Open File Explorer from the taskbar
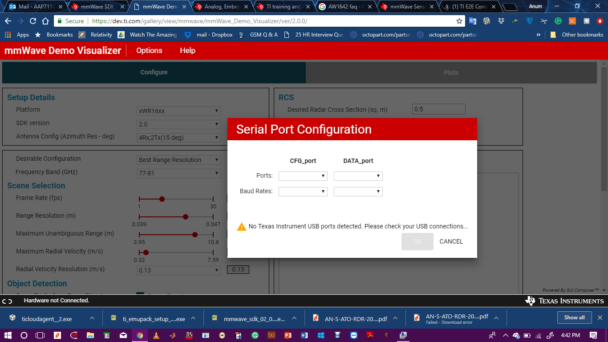This screenshot has width=608, height=342. 90,335
